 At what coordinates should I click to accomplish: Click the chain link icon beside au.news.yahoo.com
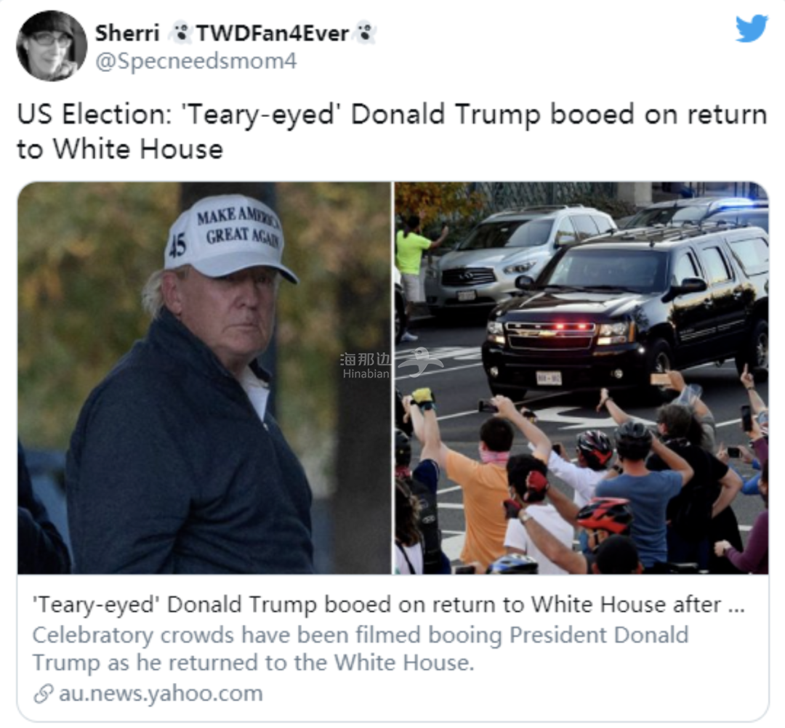point(44,694)
